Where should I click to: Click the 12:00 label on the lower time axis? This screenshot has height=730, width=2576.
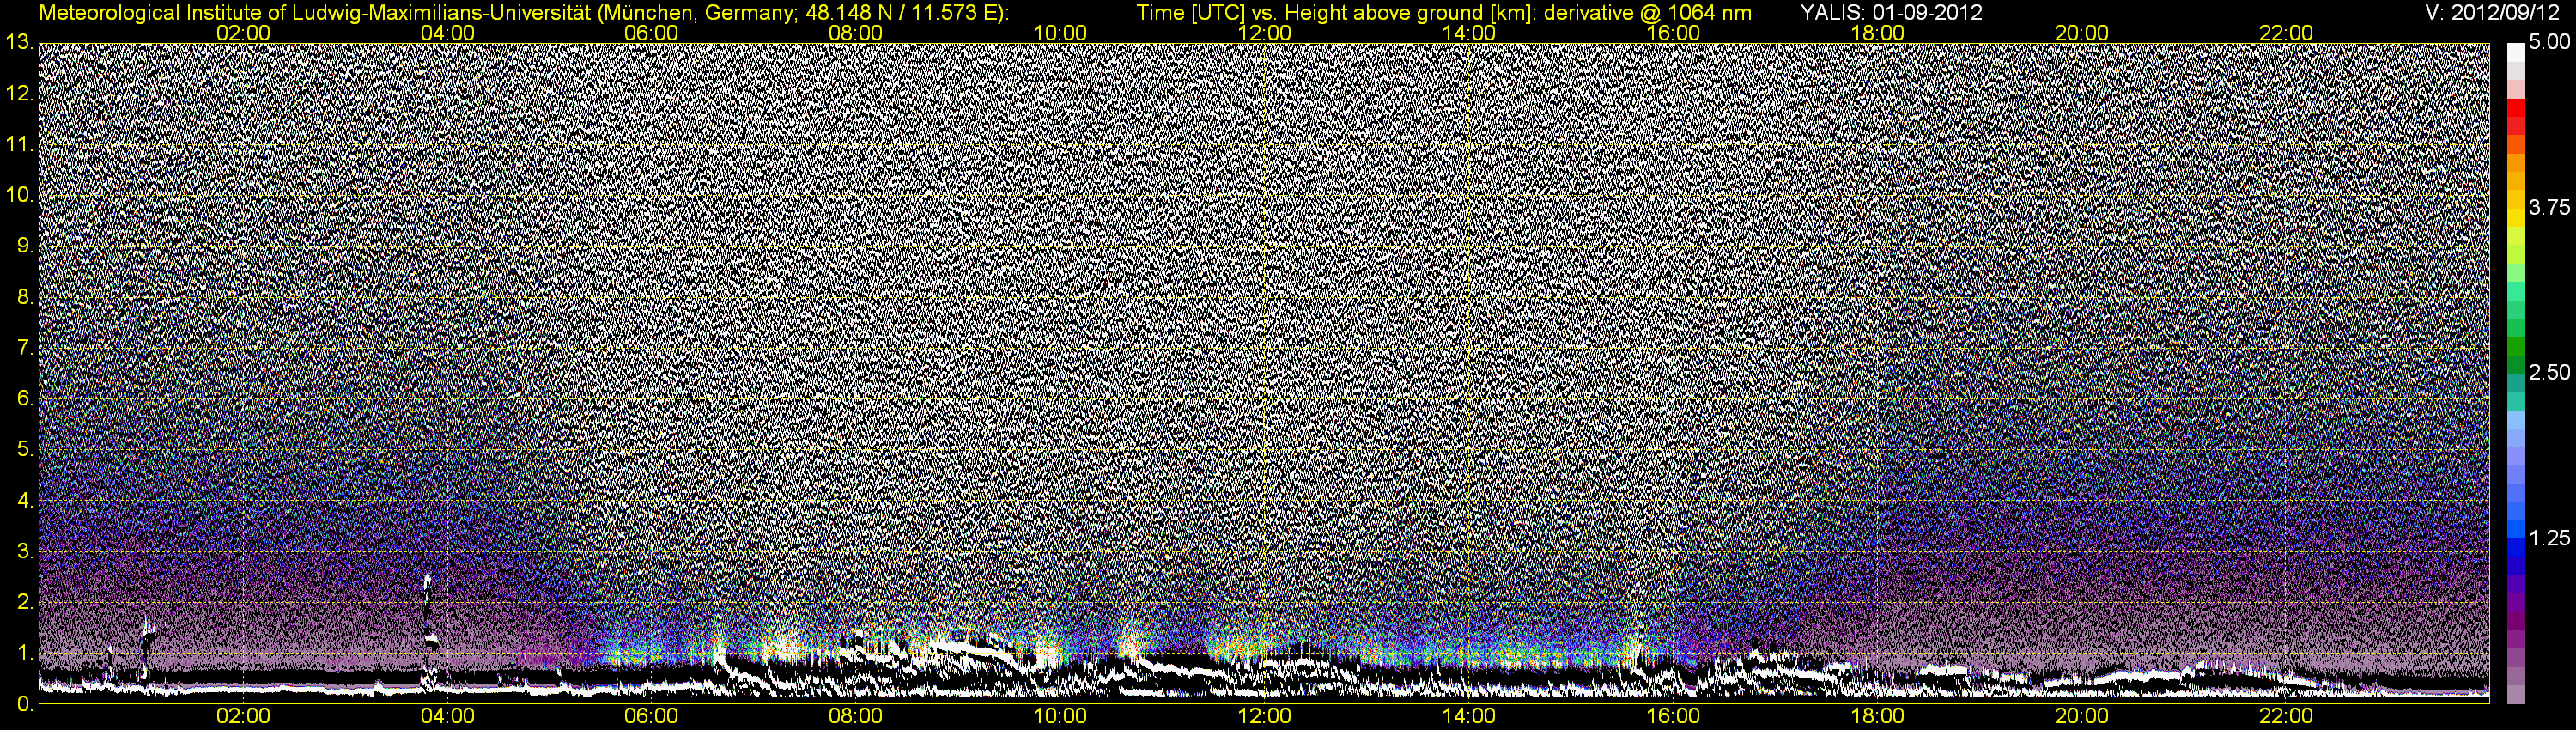click(1264, 716)
